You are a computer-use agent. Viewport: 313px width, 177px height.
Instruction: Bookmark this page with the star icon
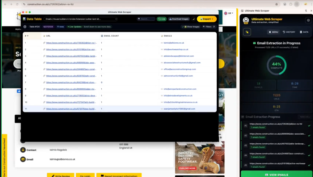click(x=276, y=4)
